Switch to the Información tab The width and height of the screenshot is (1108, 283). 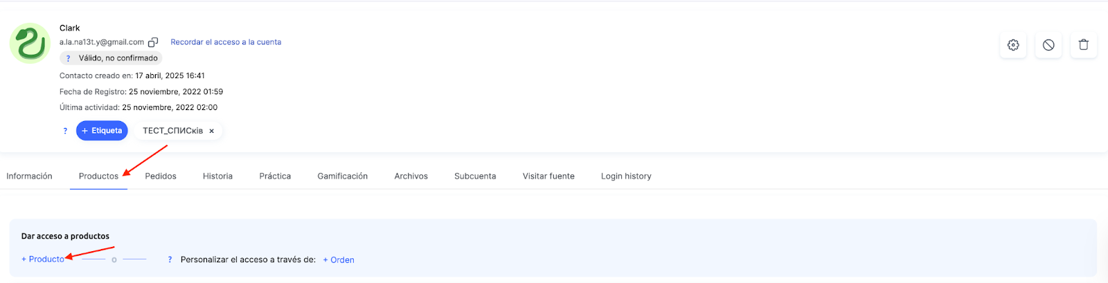(29, 176)
